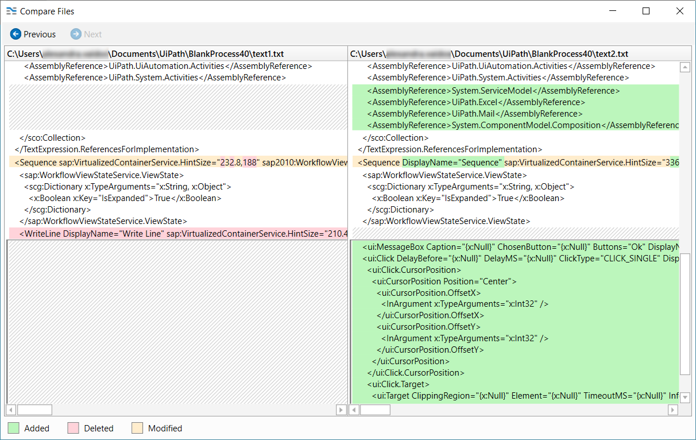Click the down arrow on the vertical scrollbar
The height and width of the screenshot is (440, 696).
[x=685, y=397]
